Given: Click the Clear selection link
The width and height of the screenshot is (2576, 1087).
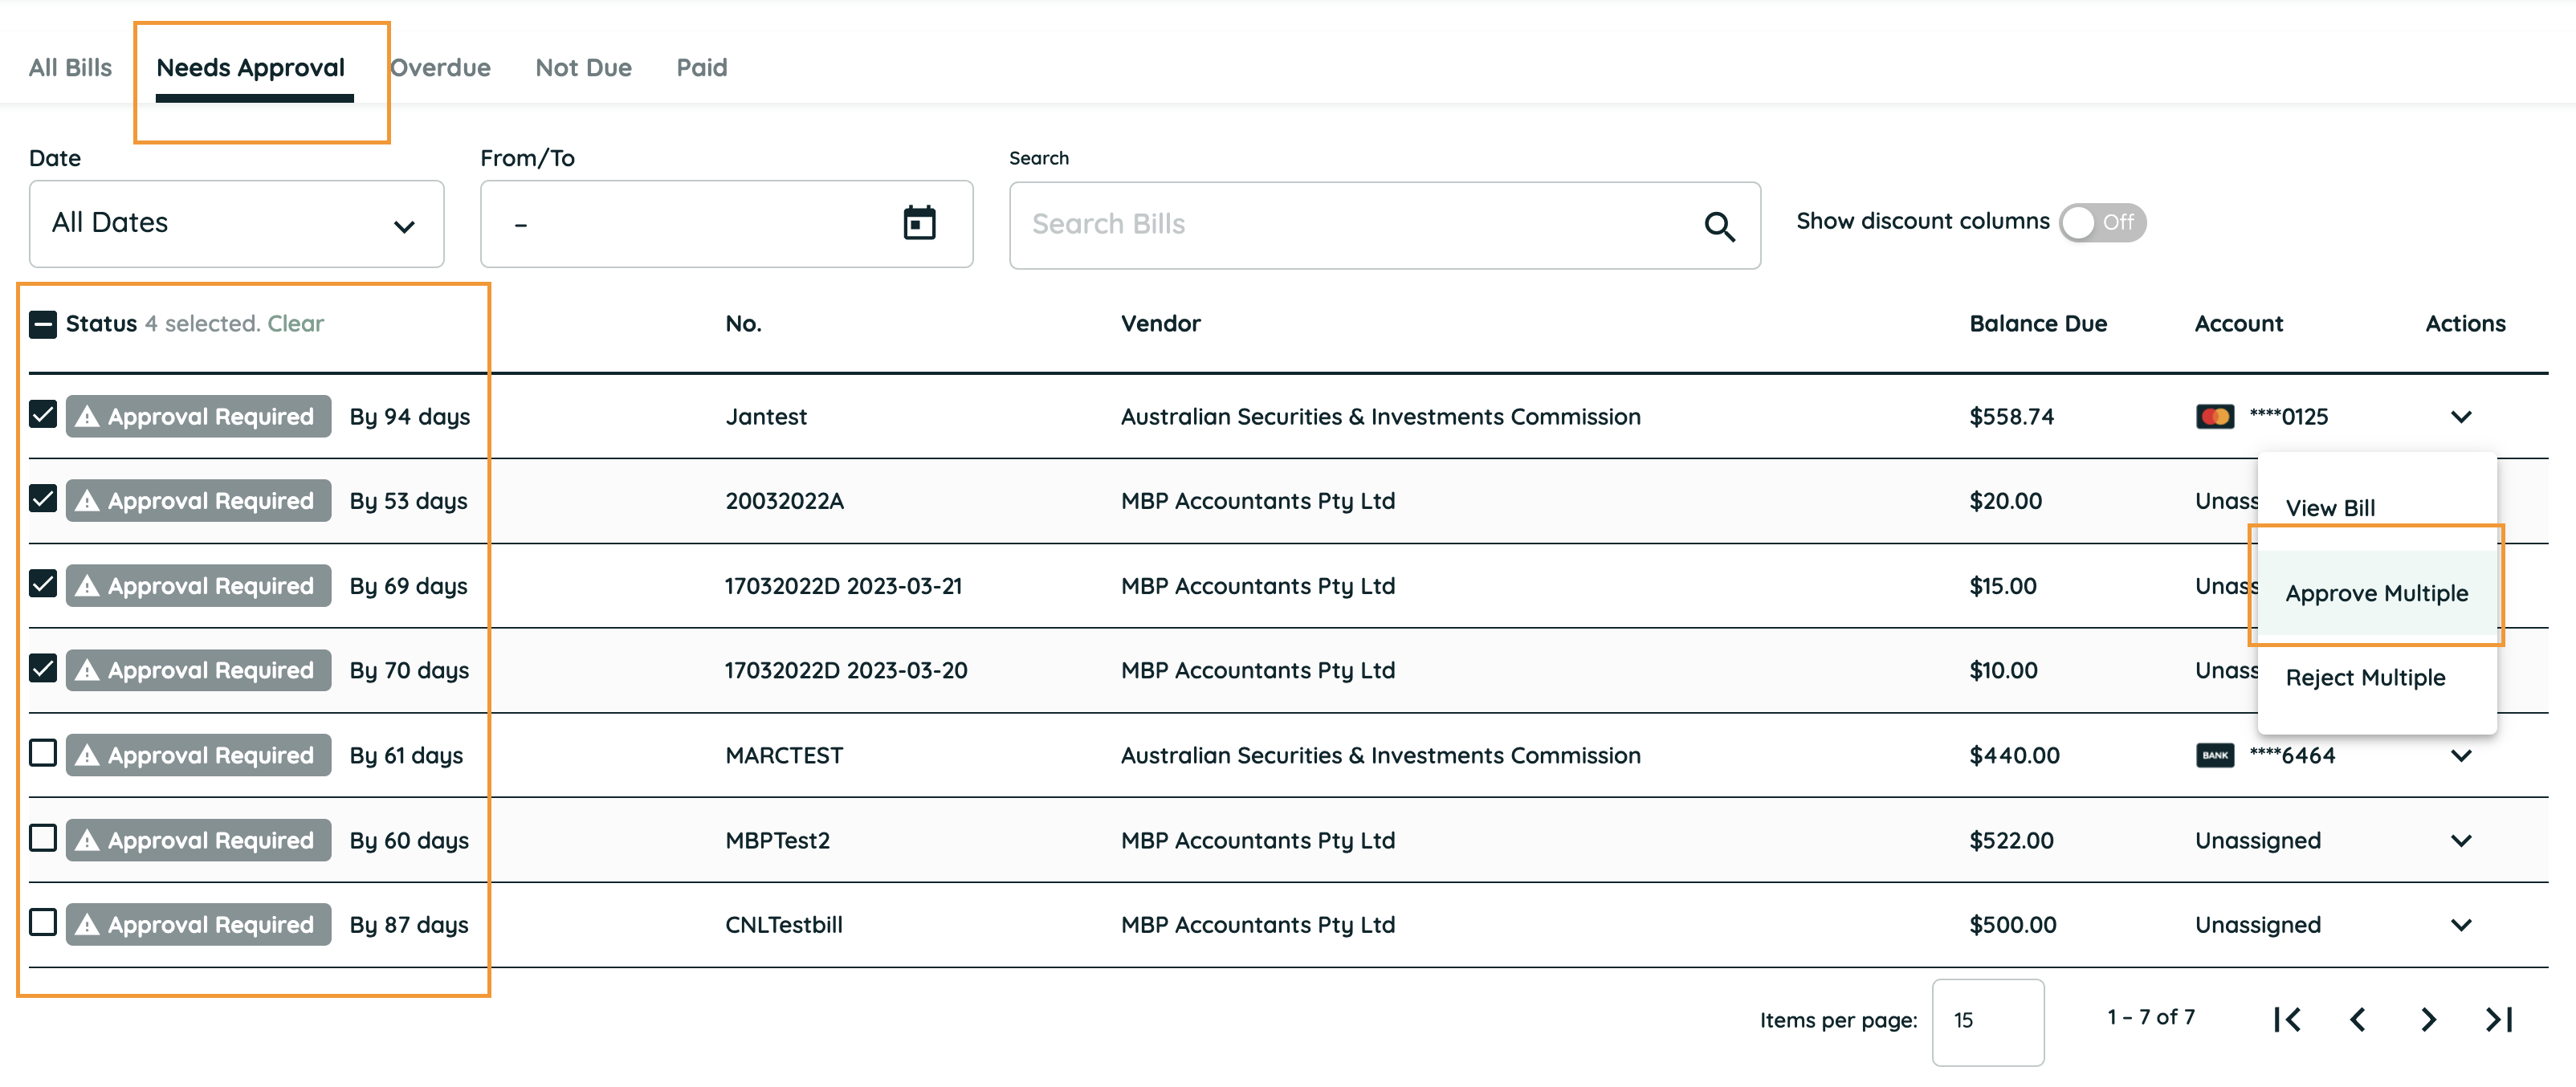Looking at the screenshot, I should pyautogui.click(x=295, y=324).
